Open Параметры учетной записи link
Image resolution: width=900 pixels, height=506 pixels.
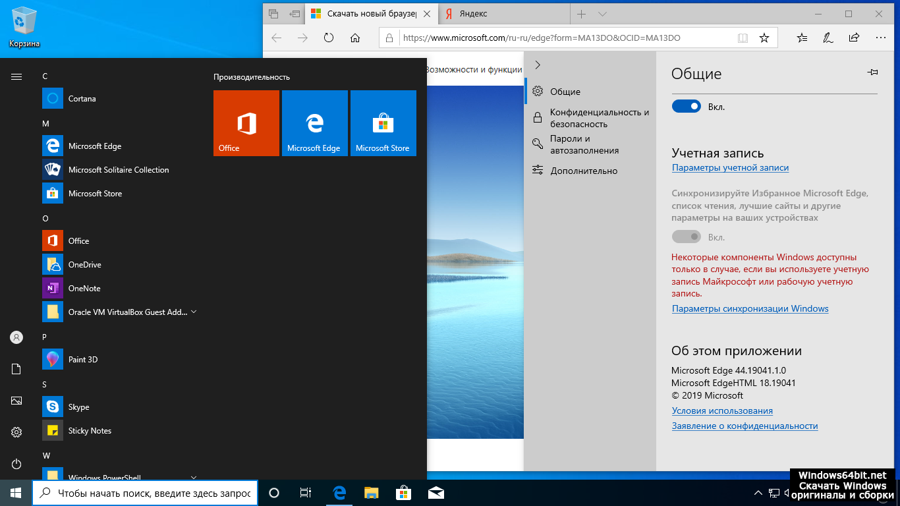coord(730,168)
